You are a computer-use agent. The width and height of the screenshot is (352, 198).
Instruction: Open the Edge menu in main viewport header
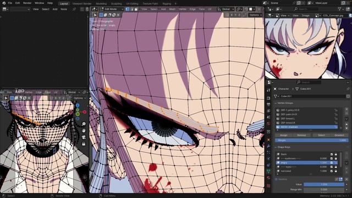click(x=193, y=9)
